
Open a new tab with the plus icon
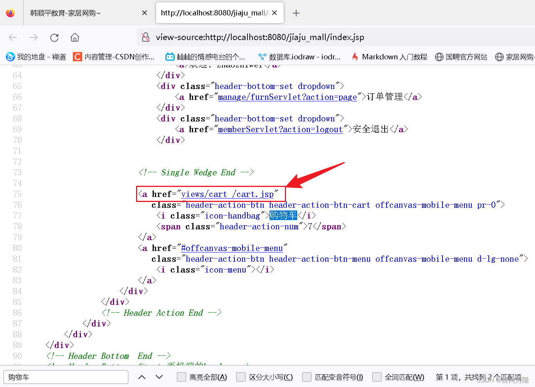click(296, 13)
